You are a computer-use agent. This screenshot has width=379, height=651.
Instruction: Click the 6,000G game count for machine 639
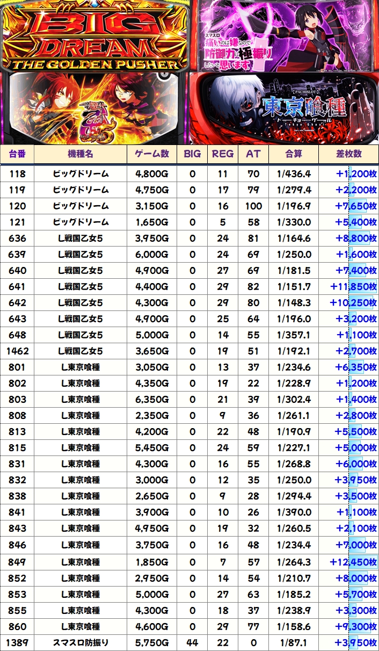tap(152, 255)
